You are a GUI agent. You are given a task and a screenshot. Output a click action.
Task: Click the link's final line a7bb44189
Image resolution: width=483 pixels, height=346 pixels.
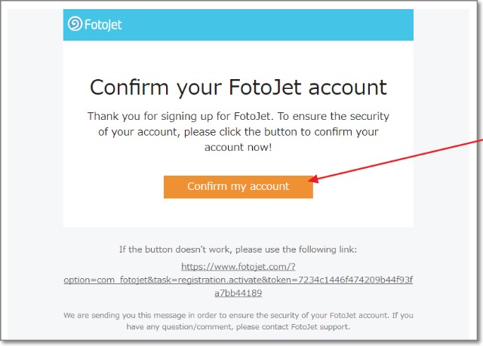[x=238, y=293]
